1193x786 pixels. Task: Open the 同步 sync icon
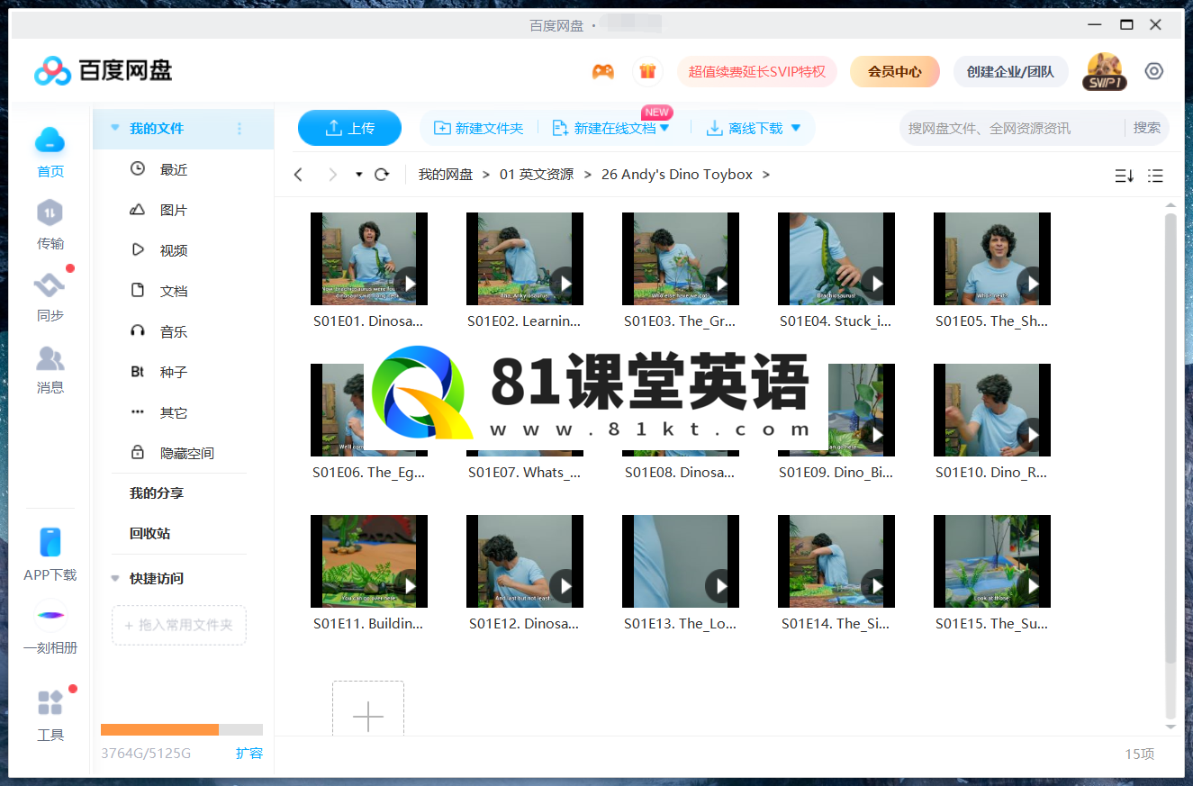tap(50, 285)
